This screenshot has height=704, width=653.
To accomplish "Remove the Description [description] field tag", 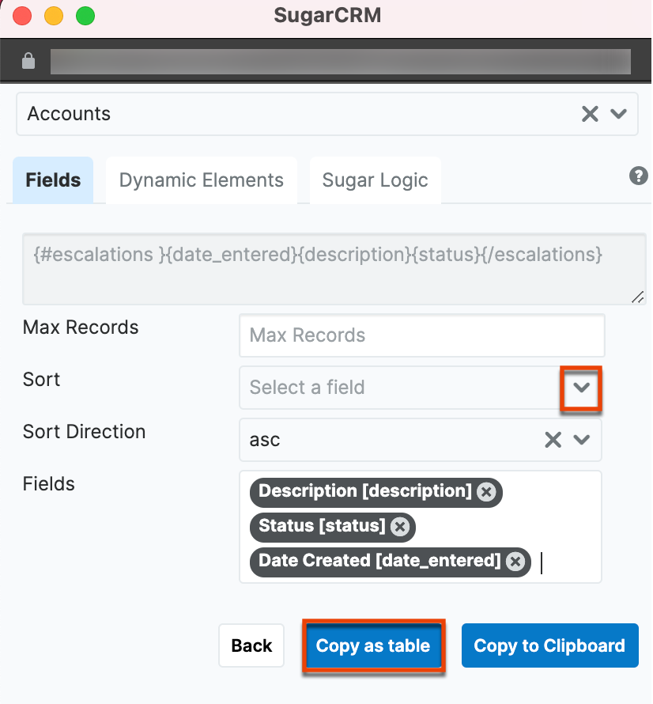I will click(x=488, y=492).
